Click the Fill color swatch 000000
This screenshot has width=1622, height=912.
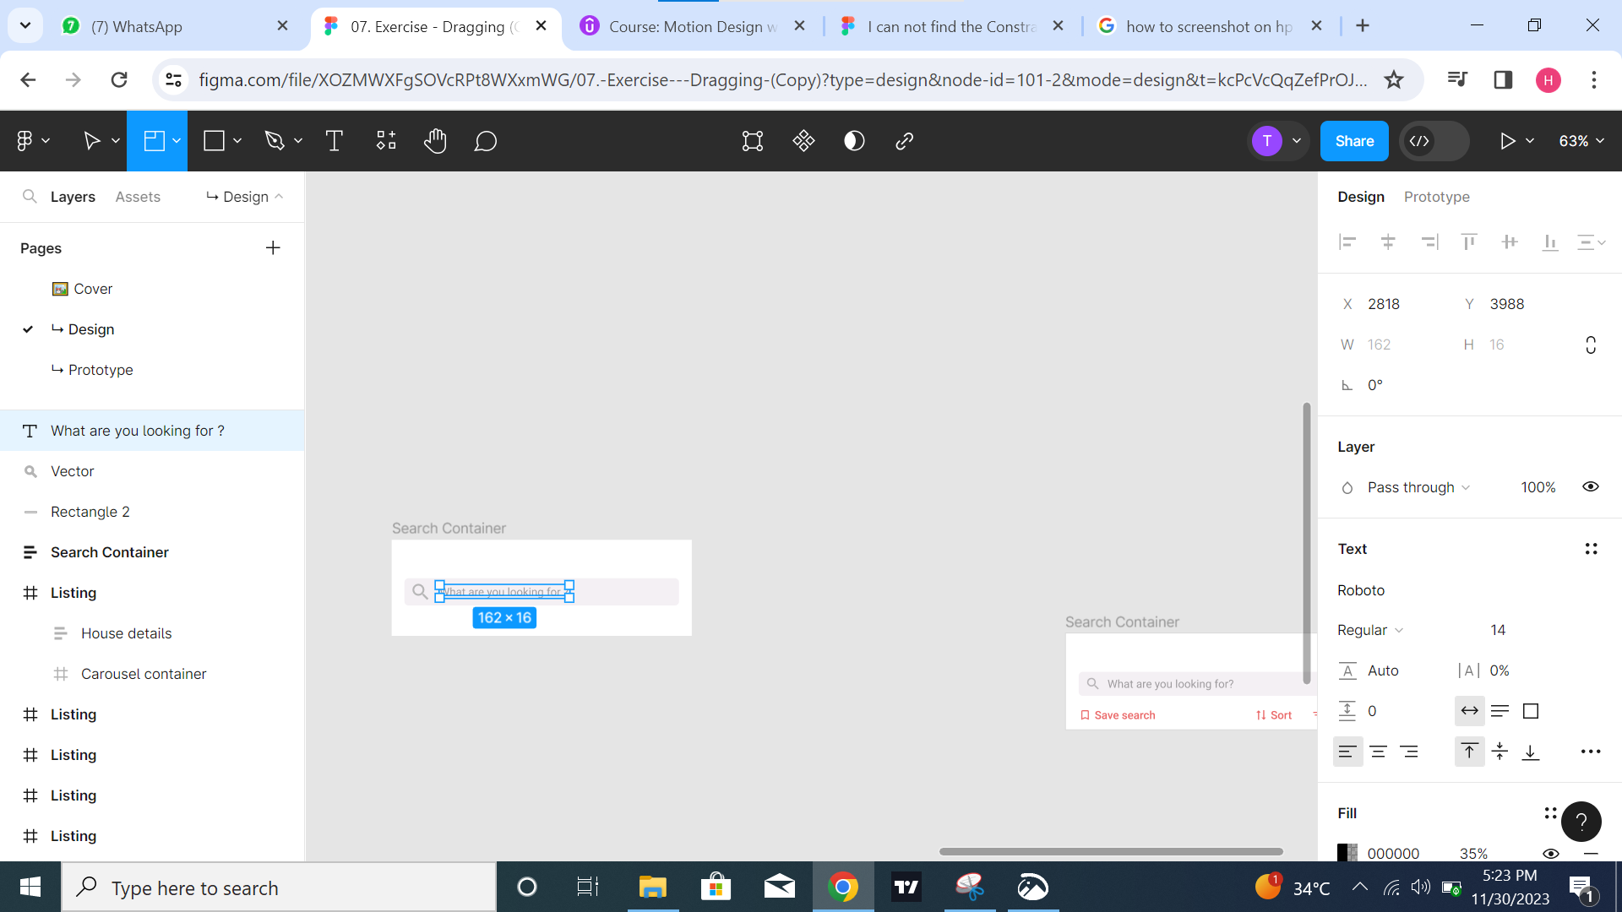pyautogui.click(x=1348, y=852)
